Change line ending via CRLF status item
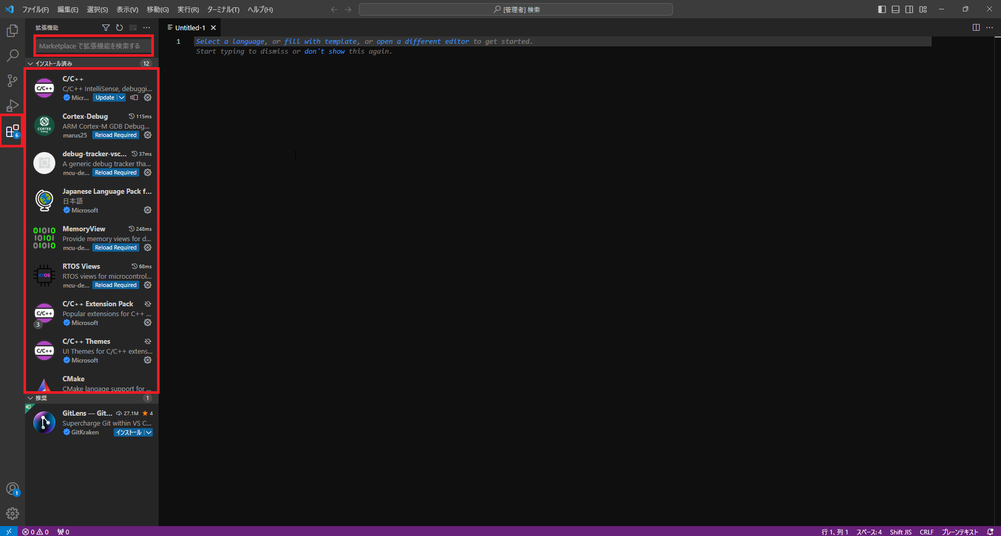The image size is (1001, 536). (x=926, y=531)
